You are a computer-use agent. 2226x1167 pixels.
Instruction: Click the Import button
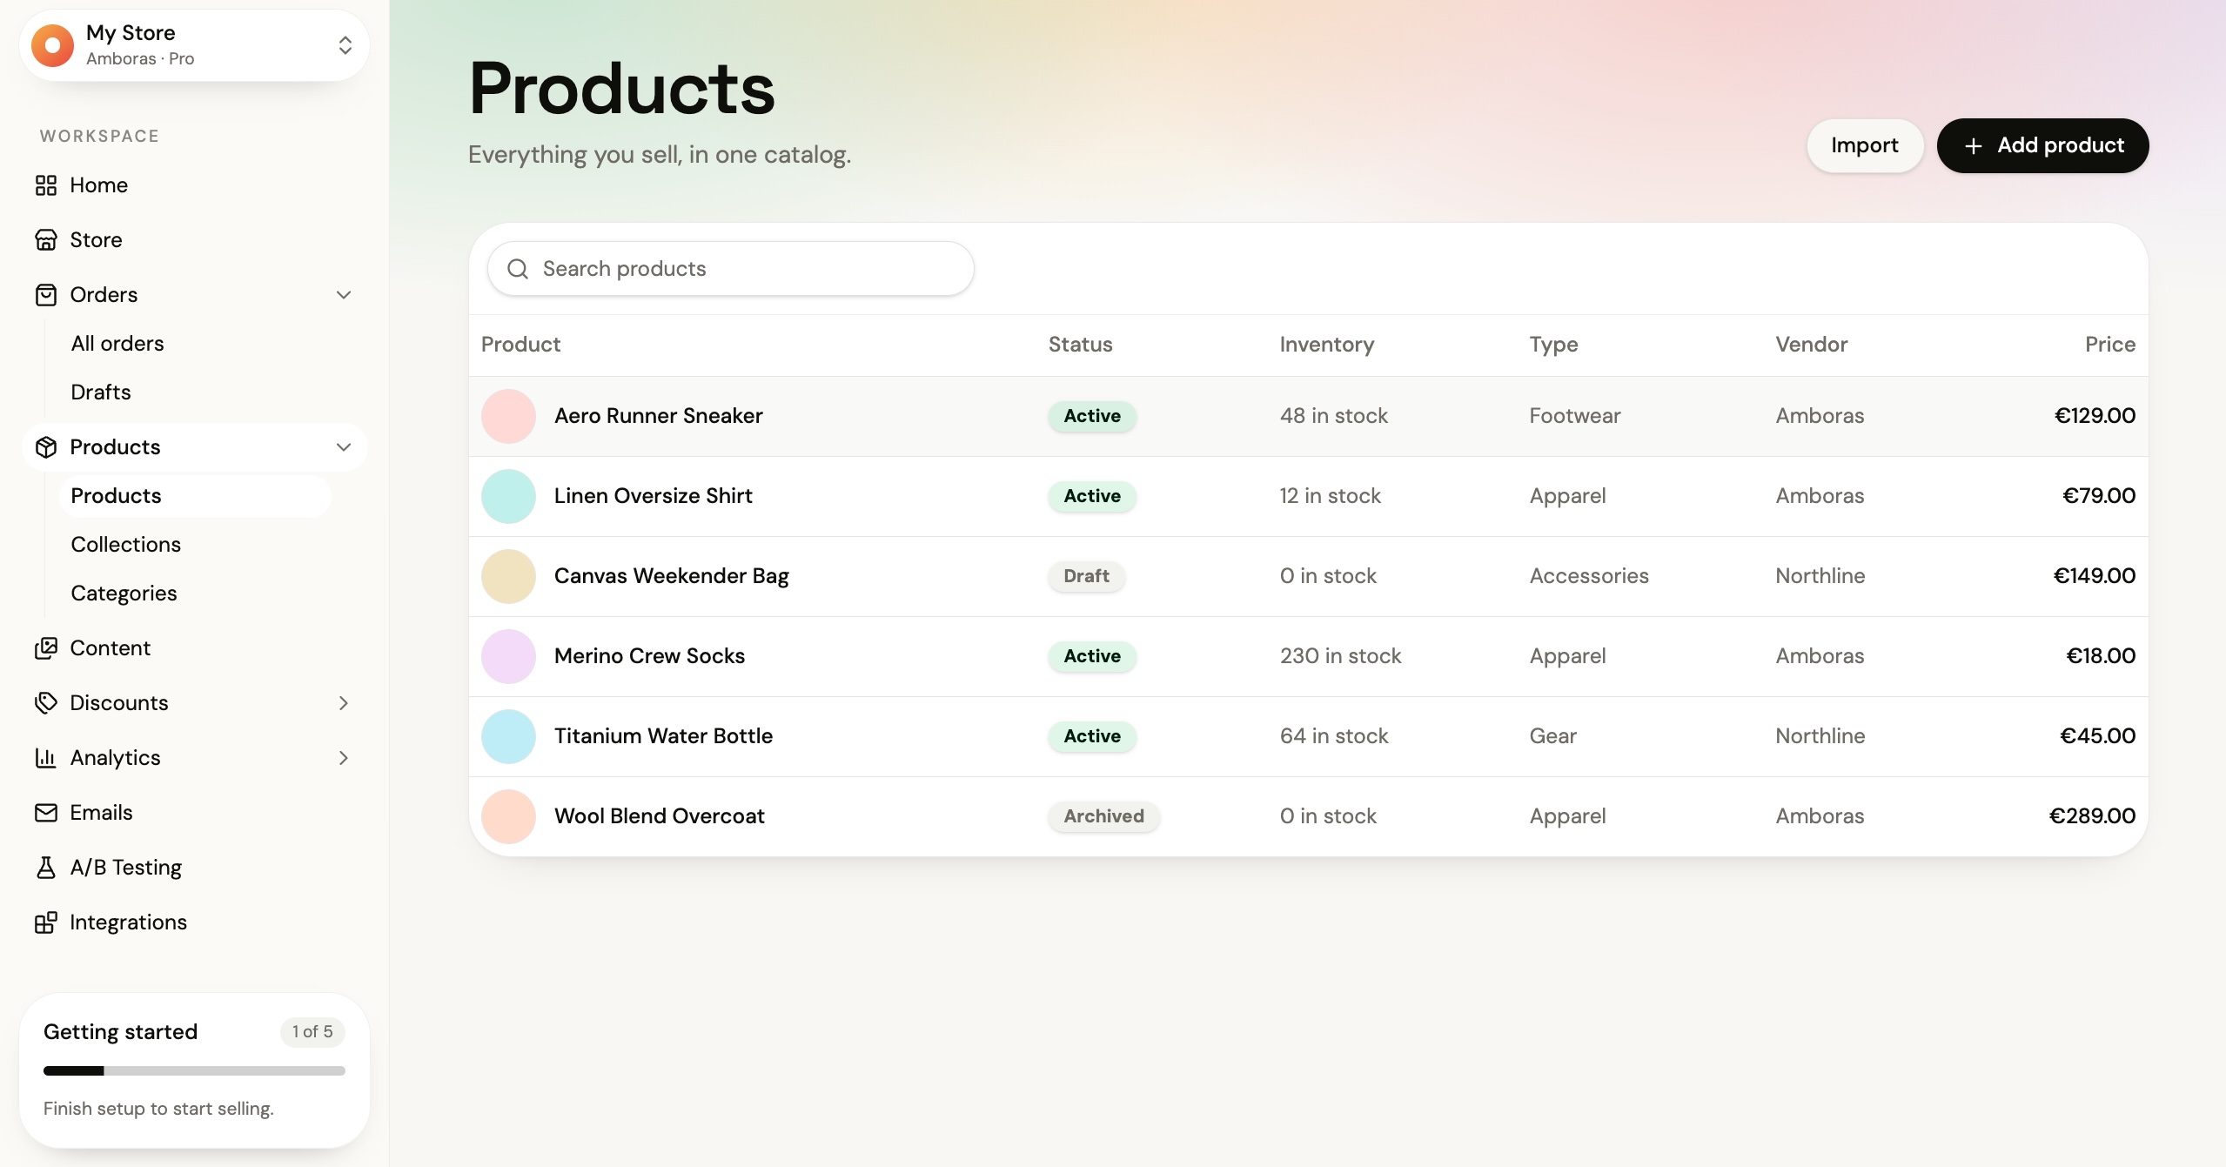pyautogui.click(x=1865, y=145)
